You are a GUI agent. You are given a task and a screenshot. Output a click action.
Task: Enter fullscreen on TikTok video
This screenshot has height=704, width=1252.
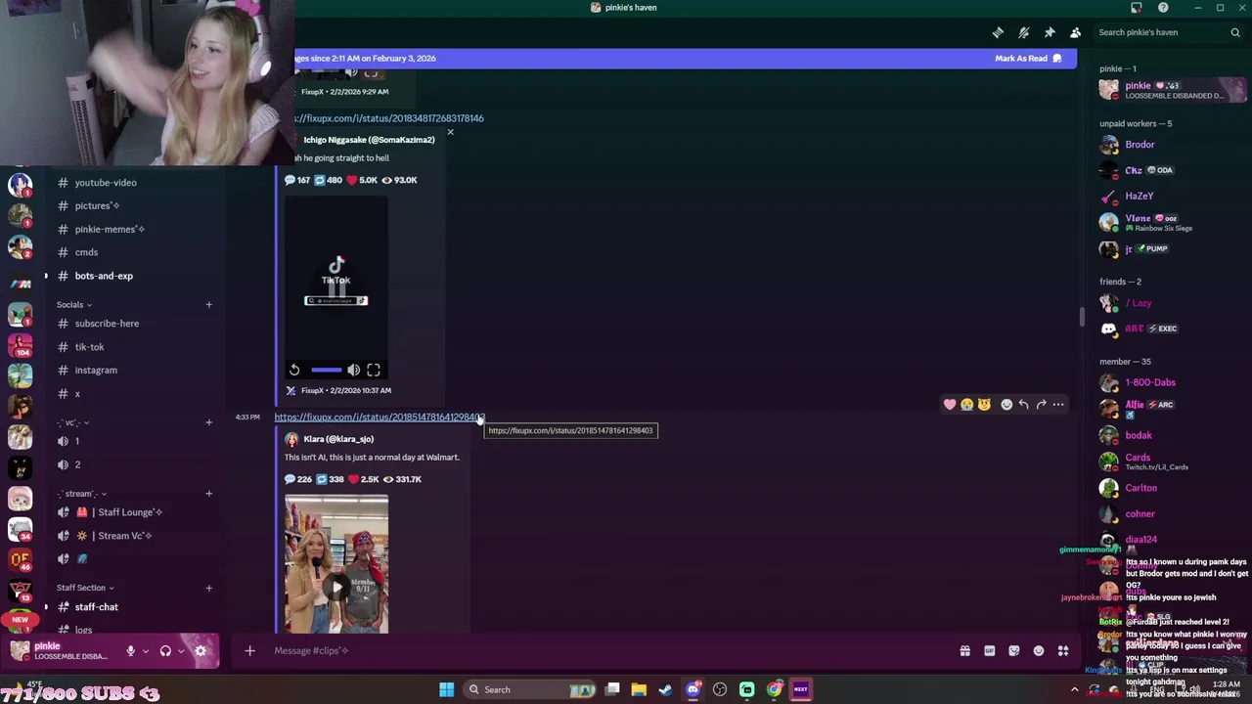point(374,371)
